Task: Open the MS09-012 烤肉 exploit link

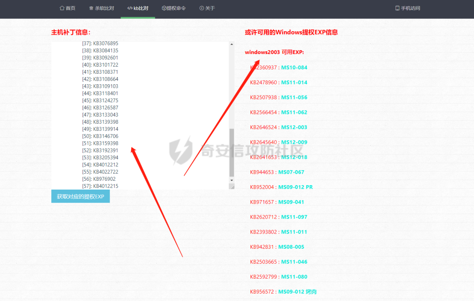Action: point(297,292)
